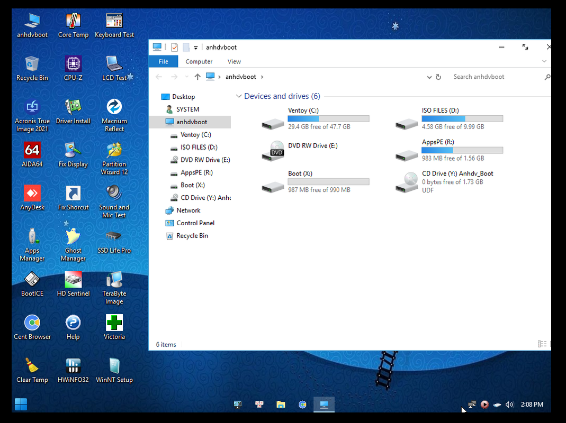Expand the anhdvboot breadcrumb chevron
Image resolution: width=566 pixels, height=423 pixels.
(x=262, y=77)
